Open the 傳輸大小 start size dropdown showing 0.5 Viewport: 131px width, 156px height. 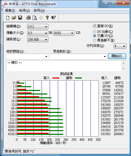point(38,33)
